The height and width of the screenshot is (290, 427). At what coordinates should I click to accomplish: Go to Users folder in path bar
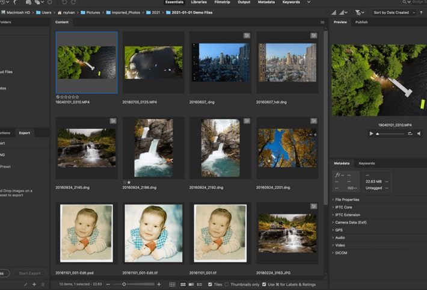[x=43, y=13]
